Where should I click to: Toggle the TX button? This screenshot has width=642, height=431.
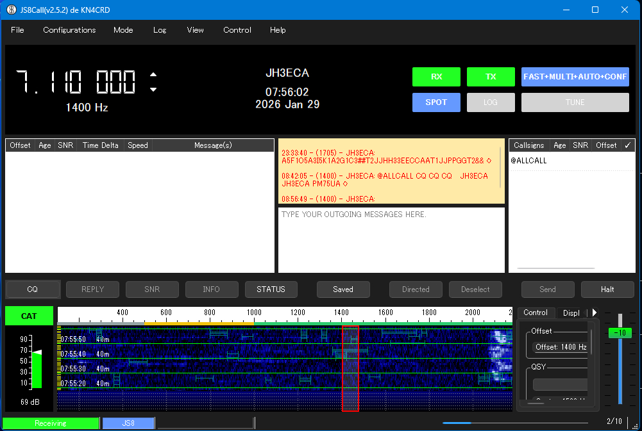pyautogui.click(x=491, y=77)
